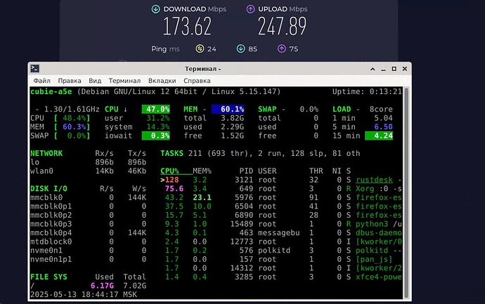Screen dimensions: 485x304
Task: Open the Вид menu
Action: click(x=95, y=81)
